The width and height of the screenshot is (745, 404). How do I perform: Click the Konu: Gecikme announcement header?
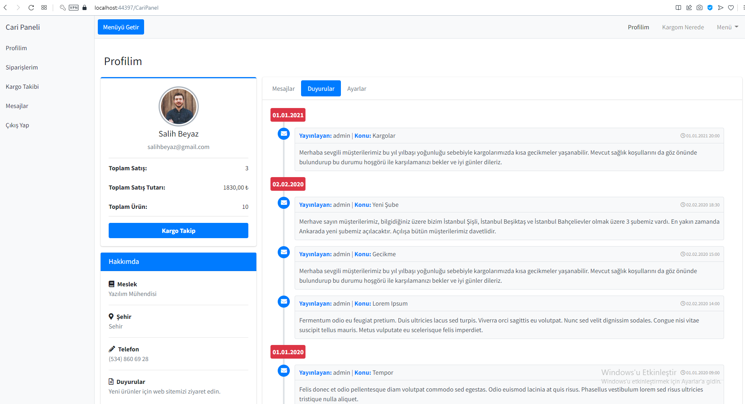pyautogui.click(x=509, y=254)
